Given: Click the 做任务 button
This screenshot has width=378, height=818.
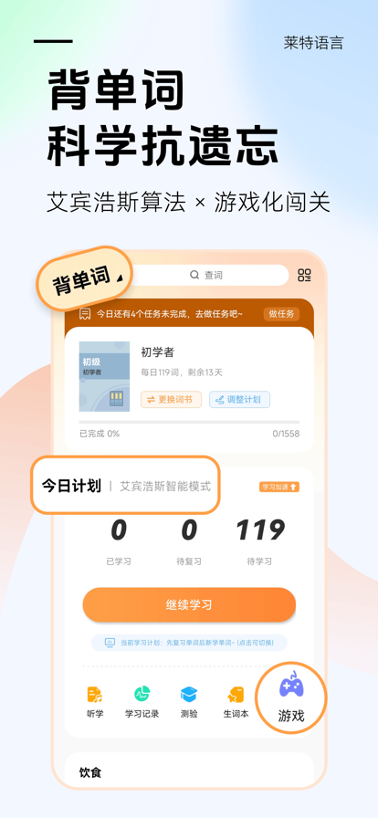Looking at the screenshot, I should (281, 314).
